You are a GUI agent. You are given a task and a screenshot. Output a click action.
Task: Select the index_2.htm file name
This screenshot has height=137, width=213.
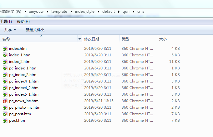click(20, 62)
